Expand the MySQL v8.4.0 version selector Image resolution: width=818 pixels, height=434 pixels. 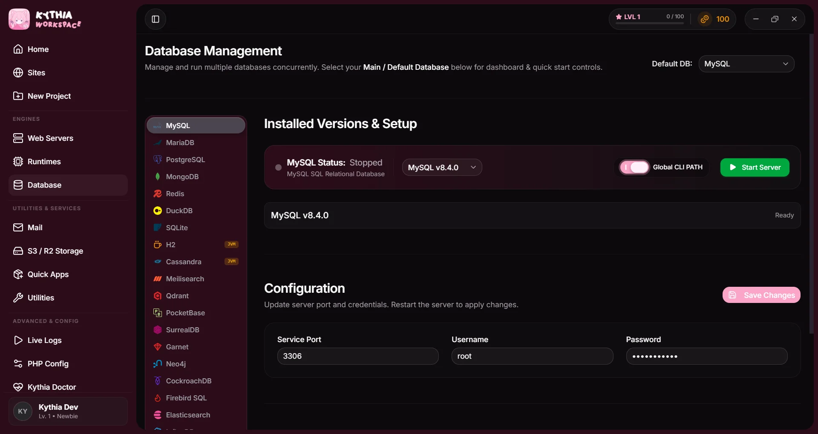click(442, 167)
